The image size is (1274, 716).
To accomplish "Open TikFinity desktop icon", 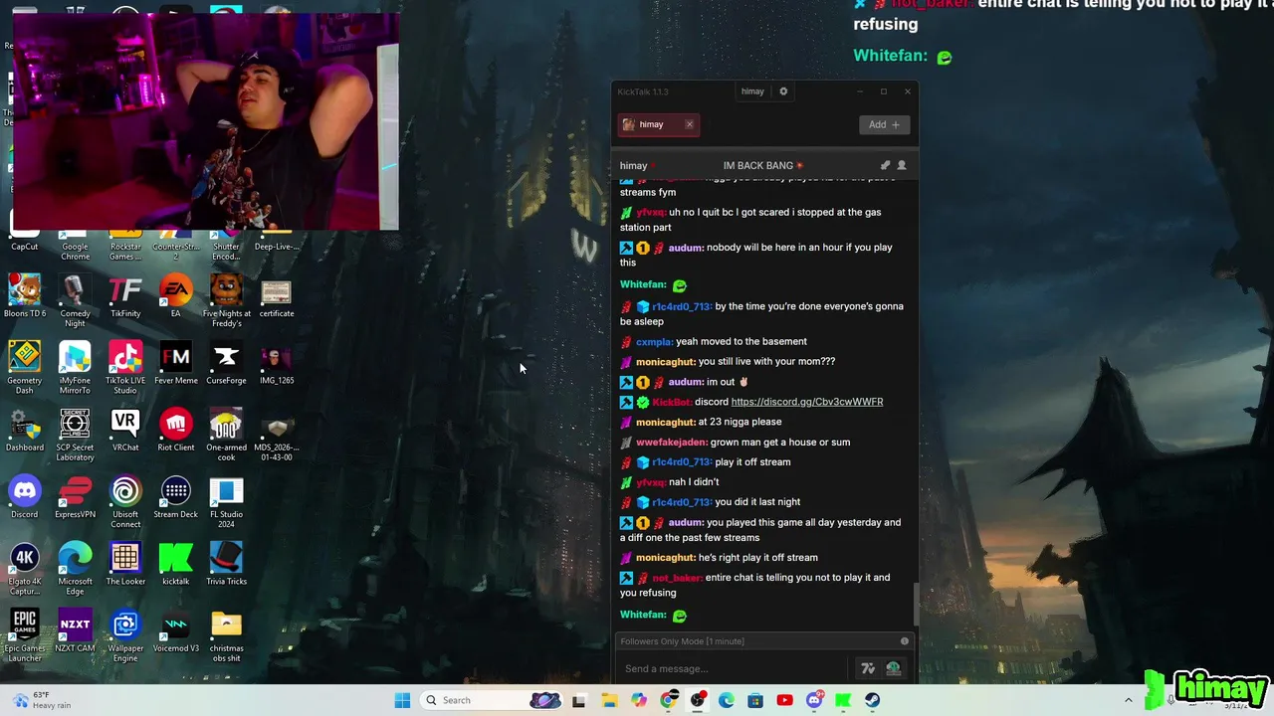I will point(125,297).
